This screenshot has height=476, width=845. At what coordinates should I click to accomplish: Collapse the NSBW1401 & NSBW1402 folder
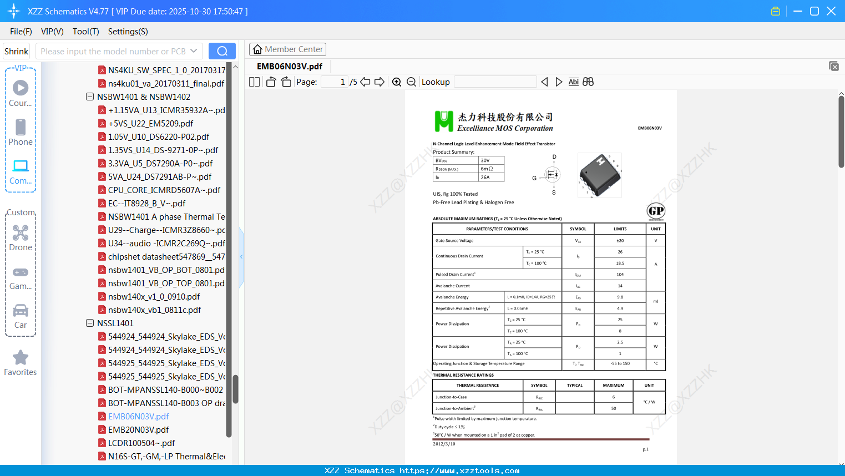[x=90, y=97]
